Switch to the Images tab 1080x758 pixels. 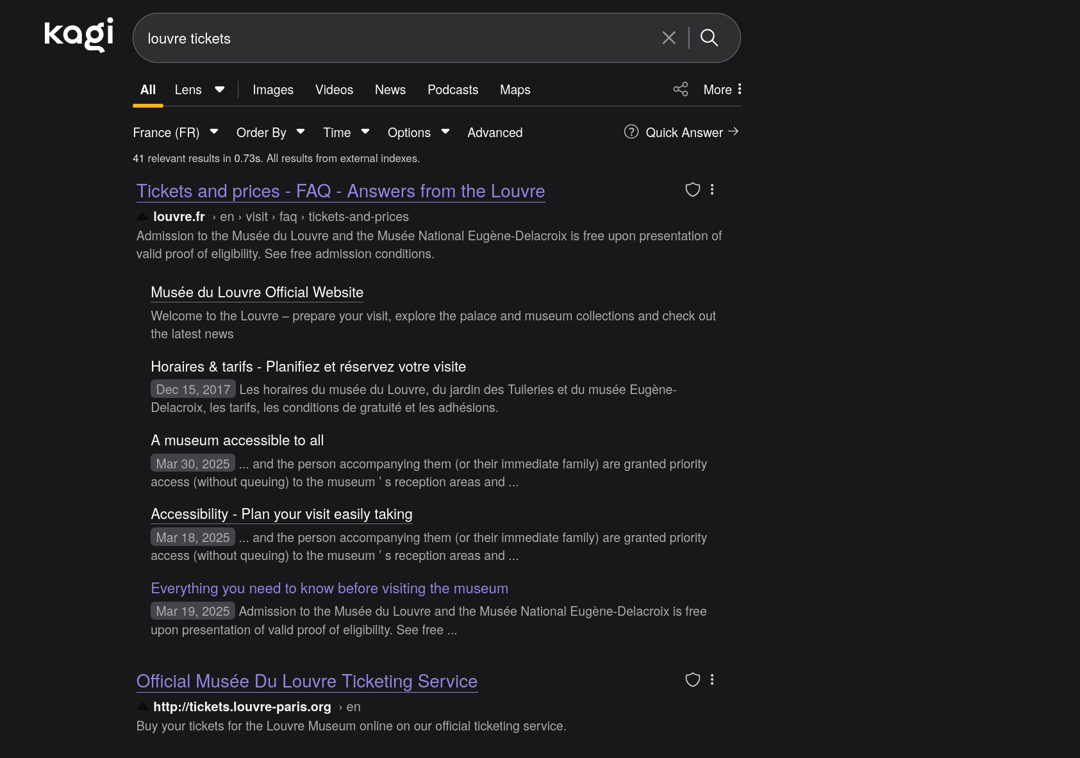[272, 90]
